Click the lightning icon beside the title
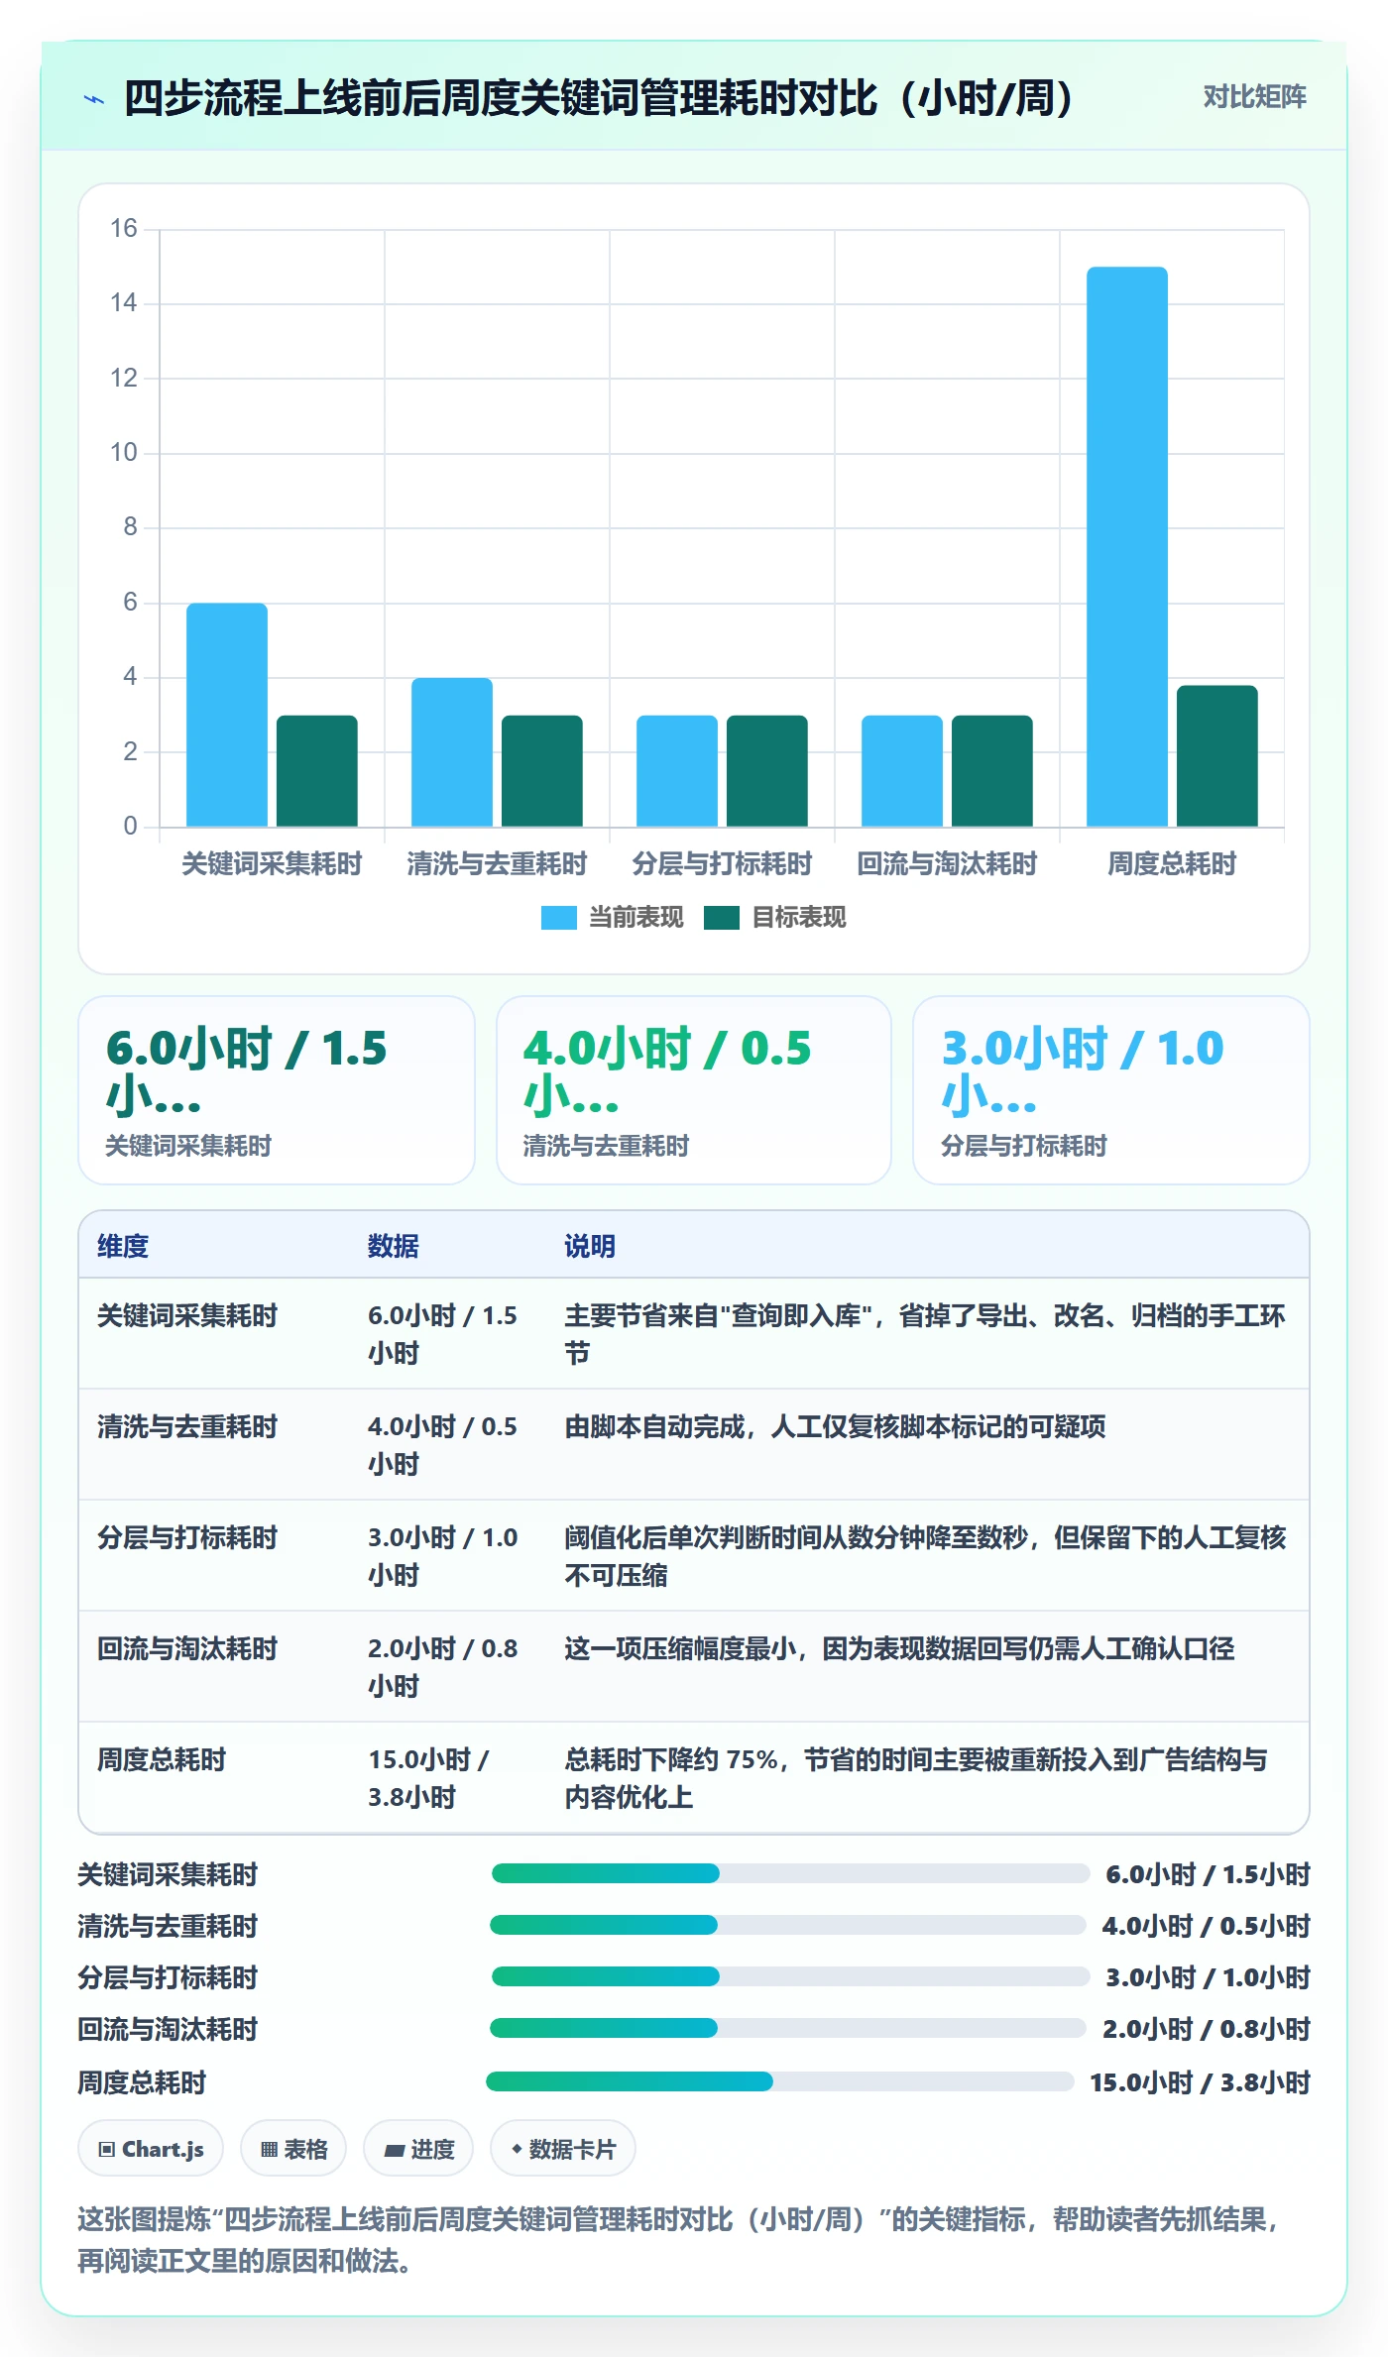Viewport: 1388px width, 2357px height. (x=94, y=99)
